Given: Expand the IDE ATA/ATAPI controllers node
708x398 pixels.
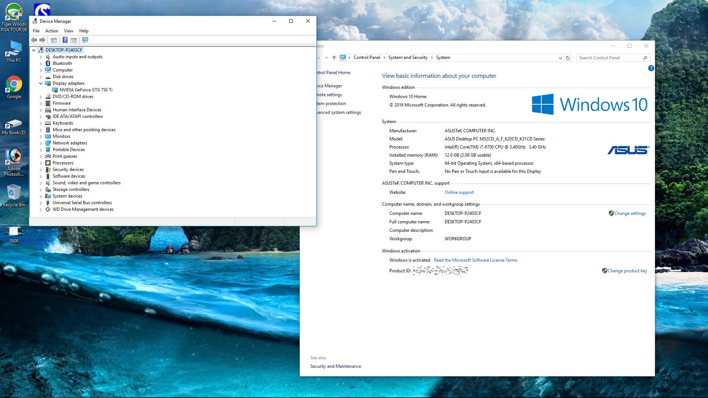Looking at the screenshot, I should (41, 116).
